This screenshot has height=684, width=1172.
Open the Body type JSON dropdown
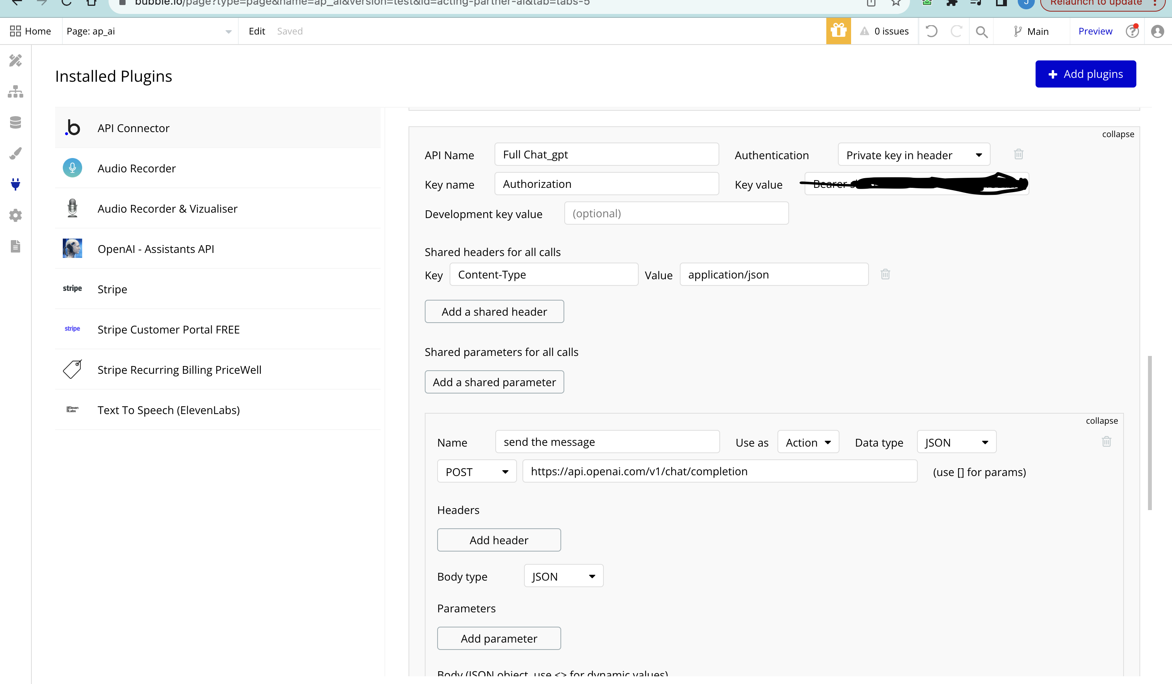(x=563, y=576)
